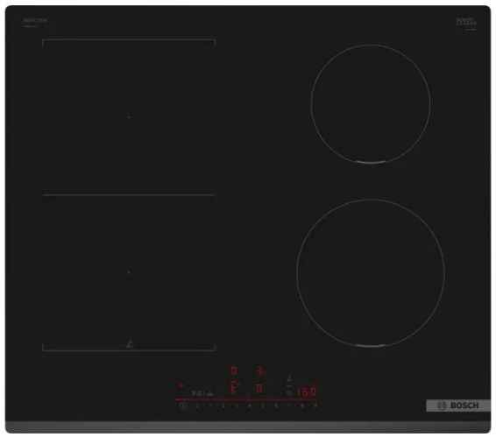Tap the Bosch logo badge

point(458,405)
